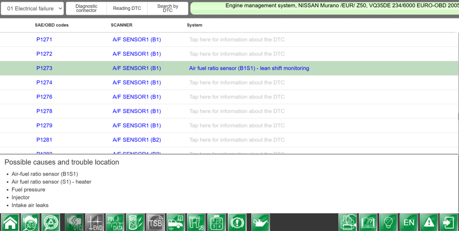
Task: Click A/F SENSOR1 (B1) in P1272 row
Action: coord(137,54)
